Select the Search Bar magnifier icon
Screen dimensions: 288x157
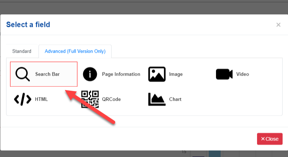[x=23, y=74]
